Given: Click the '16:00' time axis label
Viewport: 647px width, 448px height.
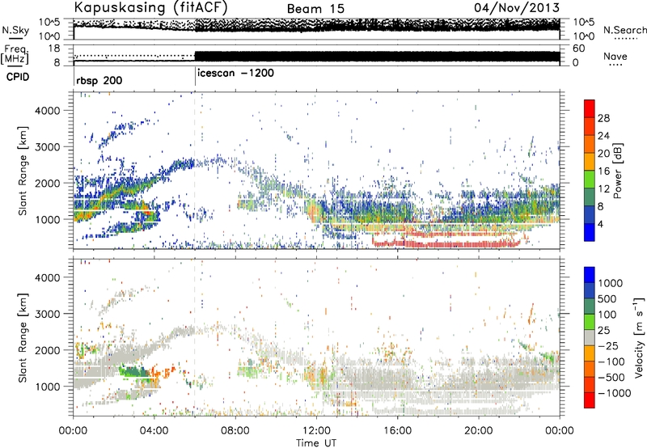Looking at the screenshot, I should pyautogui.click(x=397, y=430).
